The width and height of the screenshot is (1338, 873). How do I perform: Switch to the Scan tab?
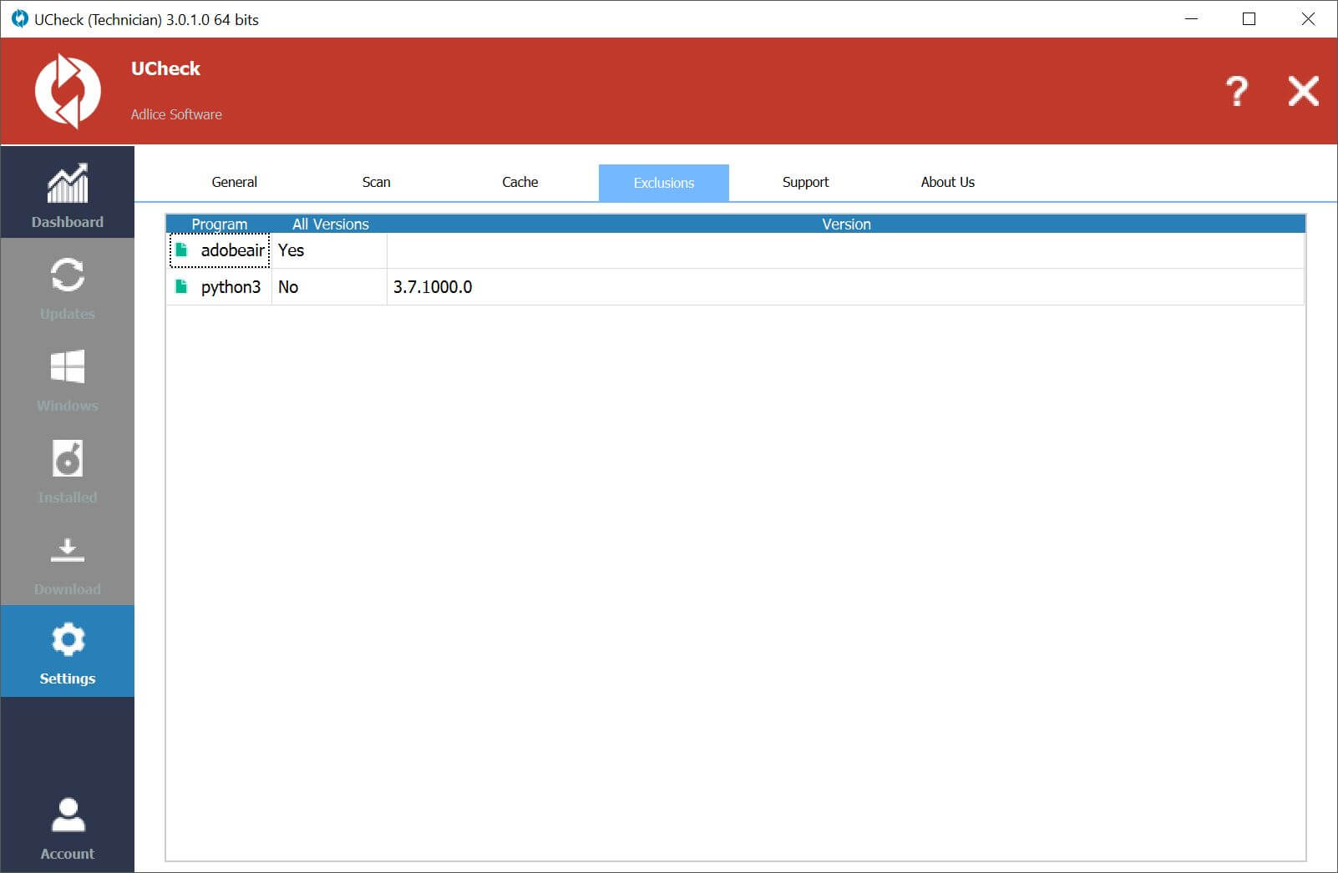point(376,182)
